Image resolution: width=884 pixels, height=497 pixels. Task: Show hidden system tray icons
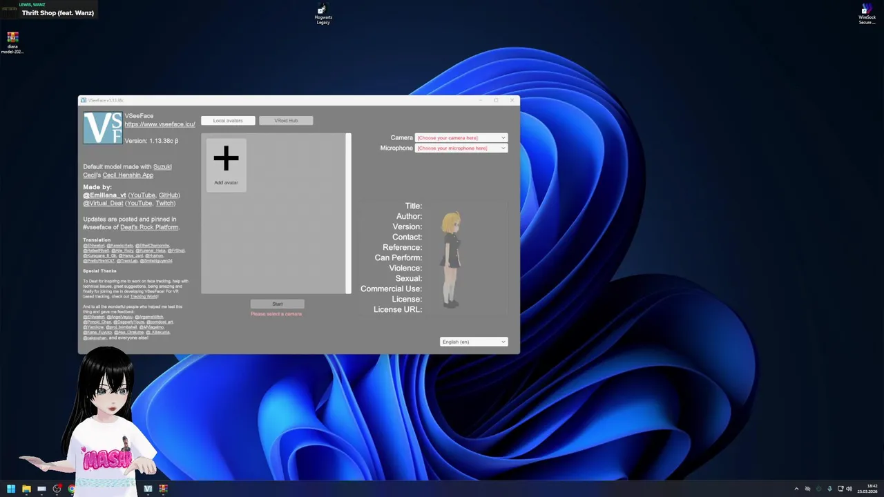[796, 489]
